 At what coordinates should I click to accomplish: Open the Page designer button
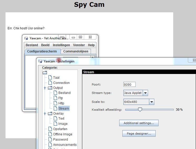coord(139,134)
